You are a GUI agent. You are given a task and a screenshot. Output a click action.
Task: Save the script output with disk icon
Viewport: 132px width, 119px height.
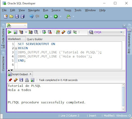21,80
